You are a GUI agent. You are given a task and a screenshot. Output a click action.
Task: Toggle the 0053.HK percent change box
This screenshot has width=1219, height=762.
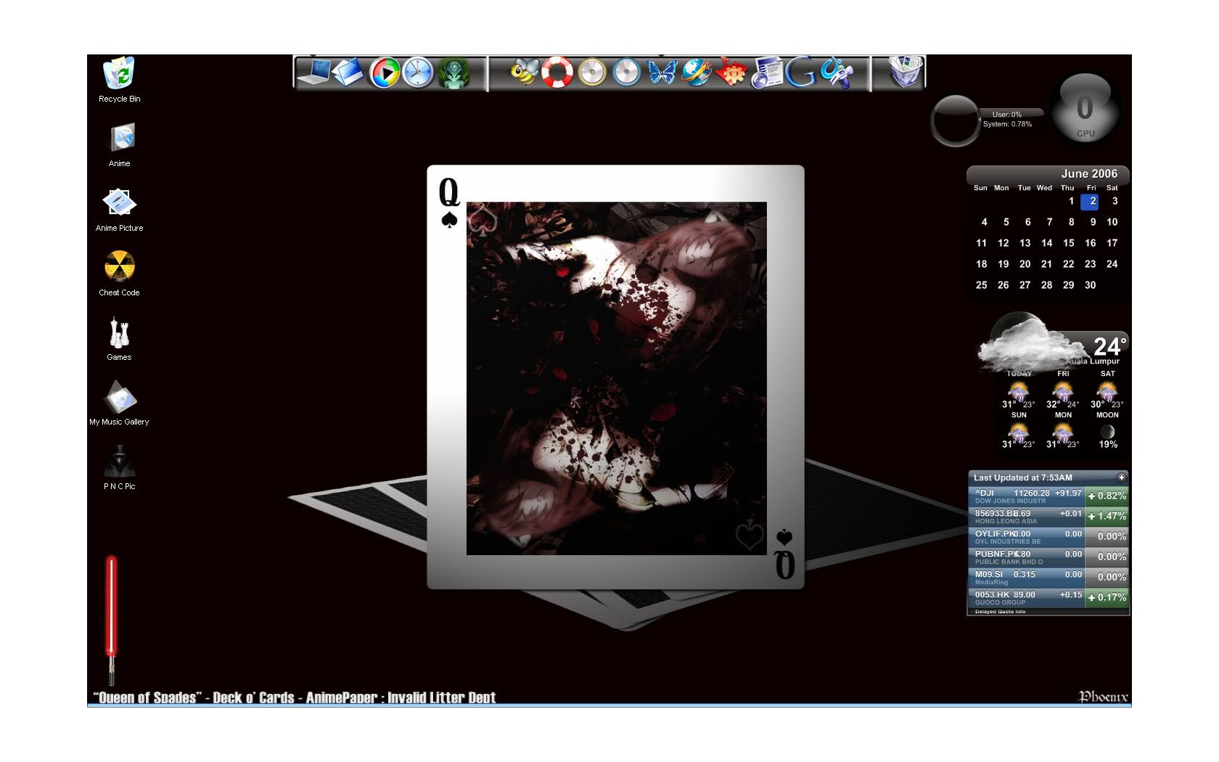coord(1107,598)
